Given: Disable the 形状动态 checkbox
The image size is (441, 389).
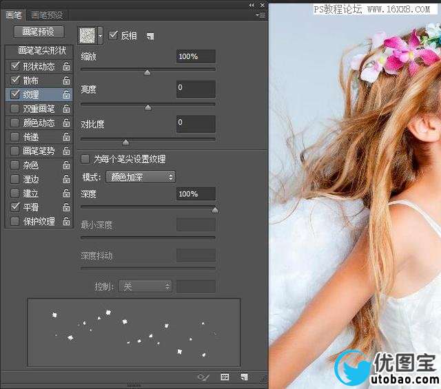Looking at the screenshot, I should pyautogui.click(x=15, y=66).
